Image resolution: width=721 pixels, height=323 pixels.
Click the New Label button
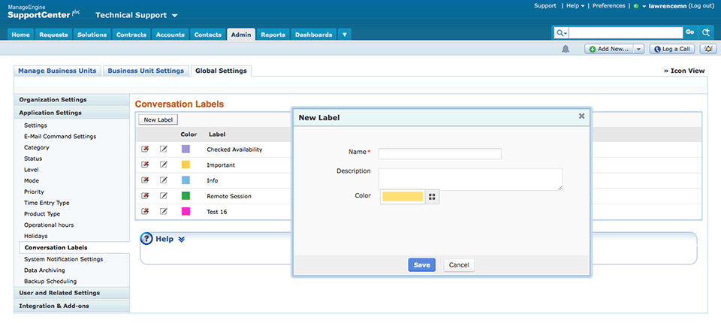click(158, 119)
